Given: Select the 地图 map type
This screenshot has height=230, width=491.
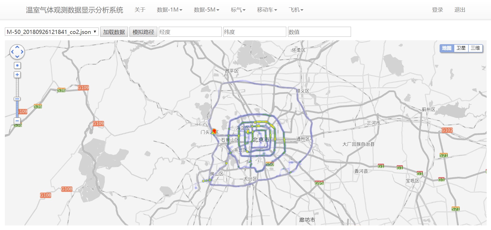Looking at the screenshot, I should click(447, 48).
